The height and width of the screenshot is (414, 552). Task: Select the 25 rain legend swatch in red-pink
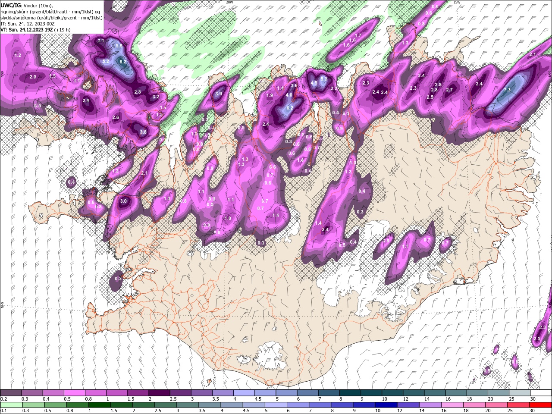[519, 405]
